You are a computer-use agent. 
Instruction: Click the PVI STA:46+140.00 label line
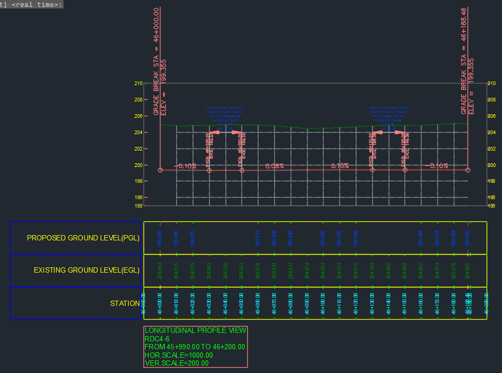point(388,116)
